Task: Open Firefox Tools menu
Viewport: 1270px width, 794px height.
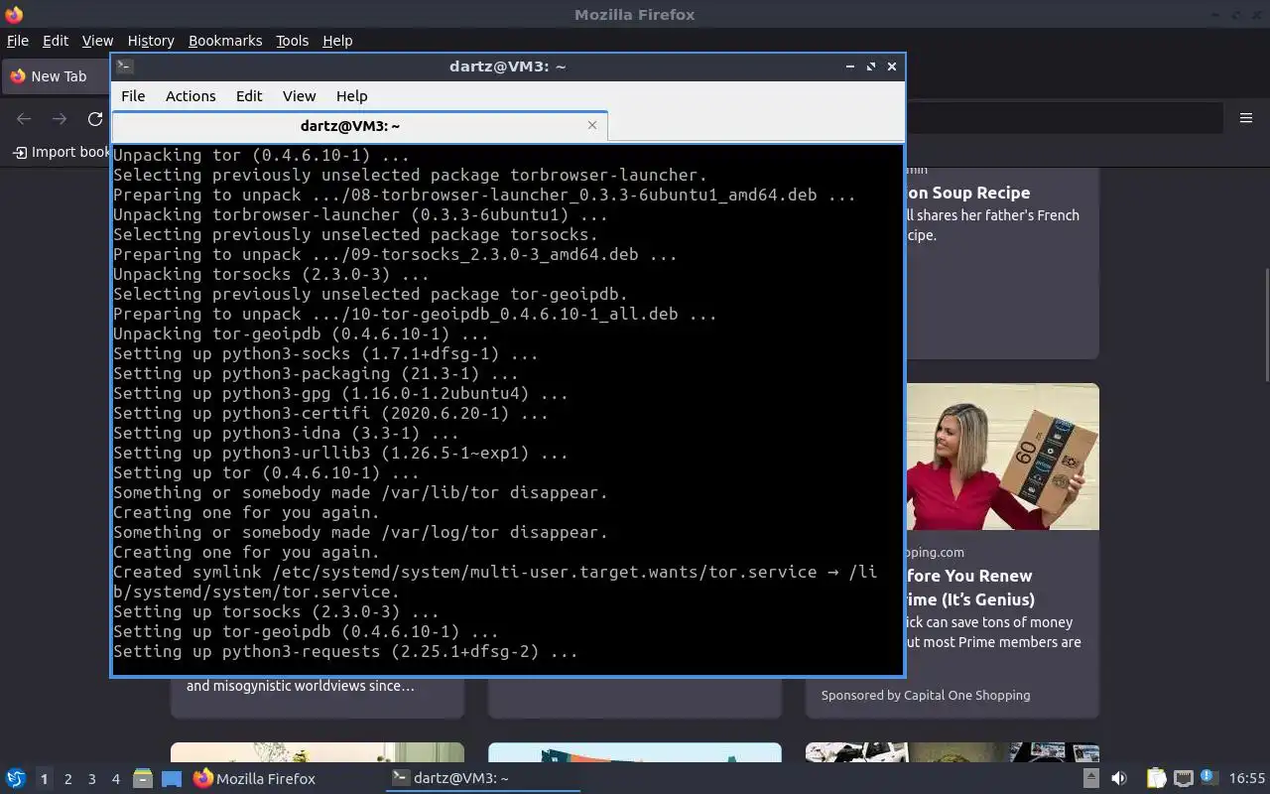Action: tap(292, 41)
